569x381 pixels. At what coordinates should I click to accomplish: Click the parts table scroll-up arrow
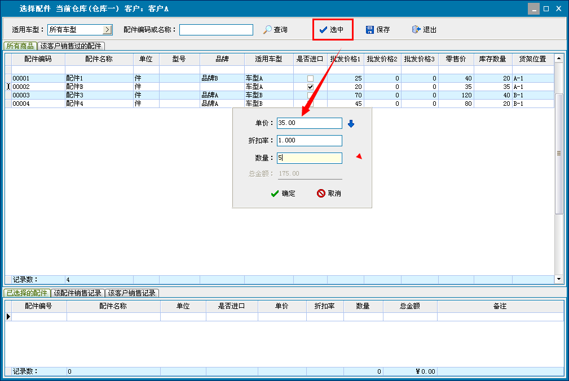tap(559, 58)
